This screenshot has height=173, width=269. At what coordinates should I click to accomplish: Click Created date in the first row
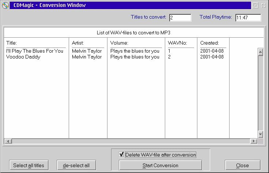[x=212, y=51]
